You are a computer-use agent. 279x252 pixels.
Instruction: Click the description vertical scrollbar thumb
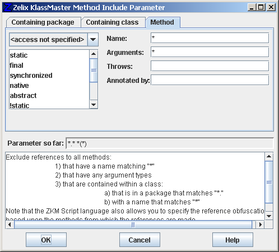(x=269, y=182)
